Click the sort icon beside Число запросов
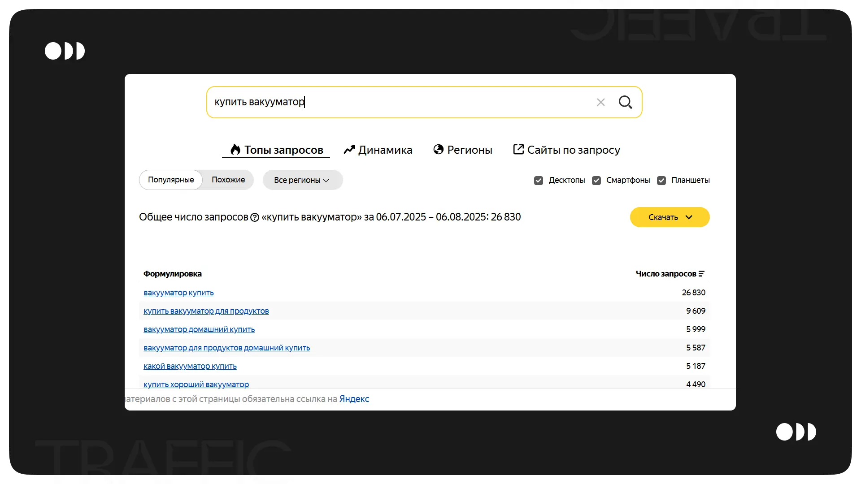 click(x=701, y=274)
